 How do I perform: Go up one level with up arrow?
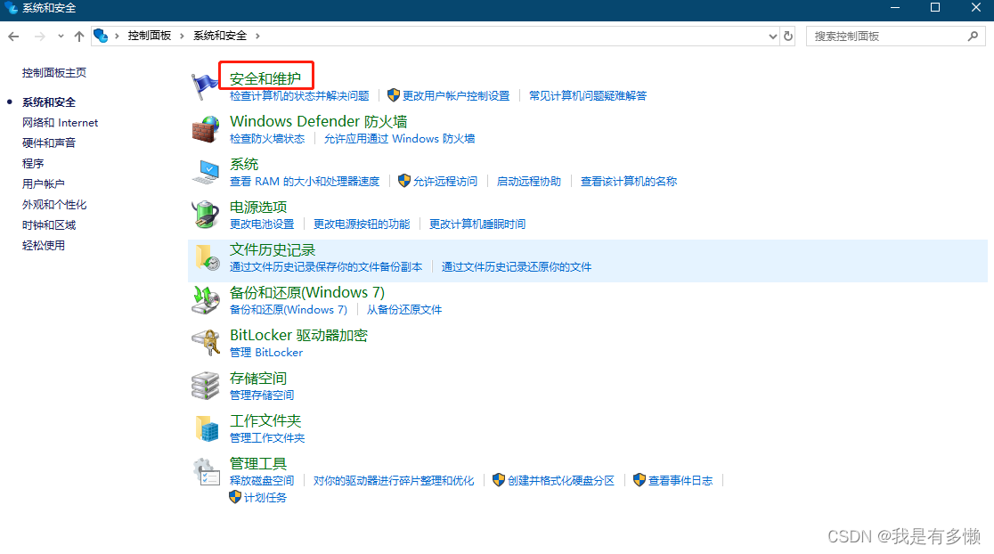(79, 37)
